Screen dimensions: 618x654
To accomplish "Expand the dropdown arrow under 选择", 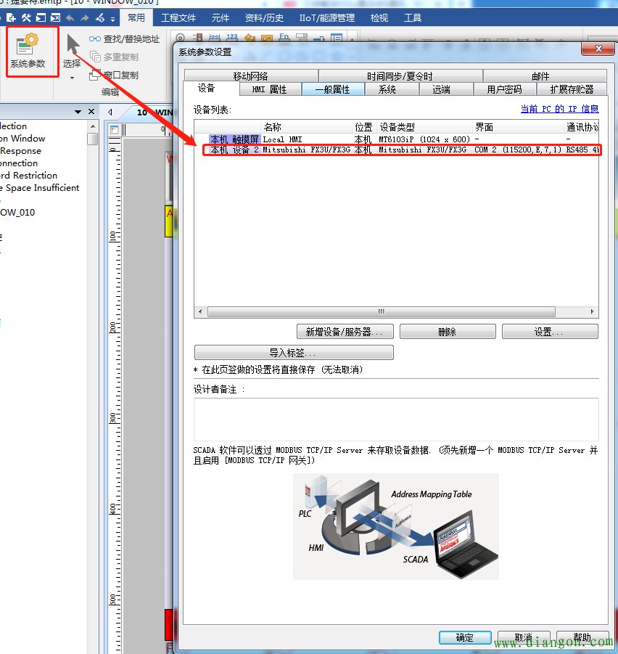I will coord(72,78).
